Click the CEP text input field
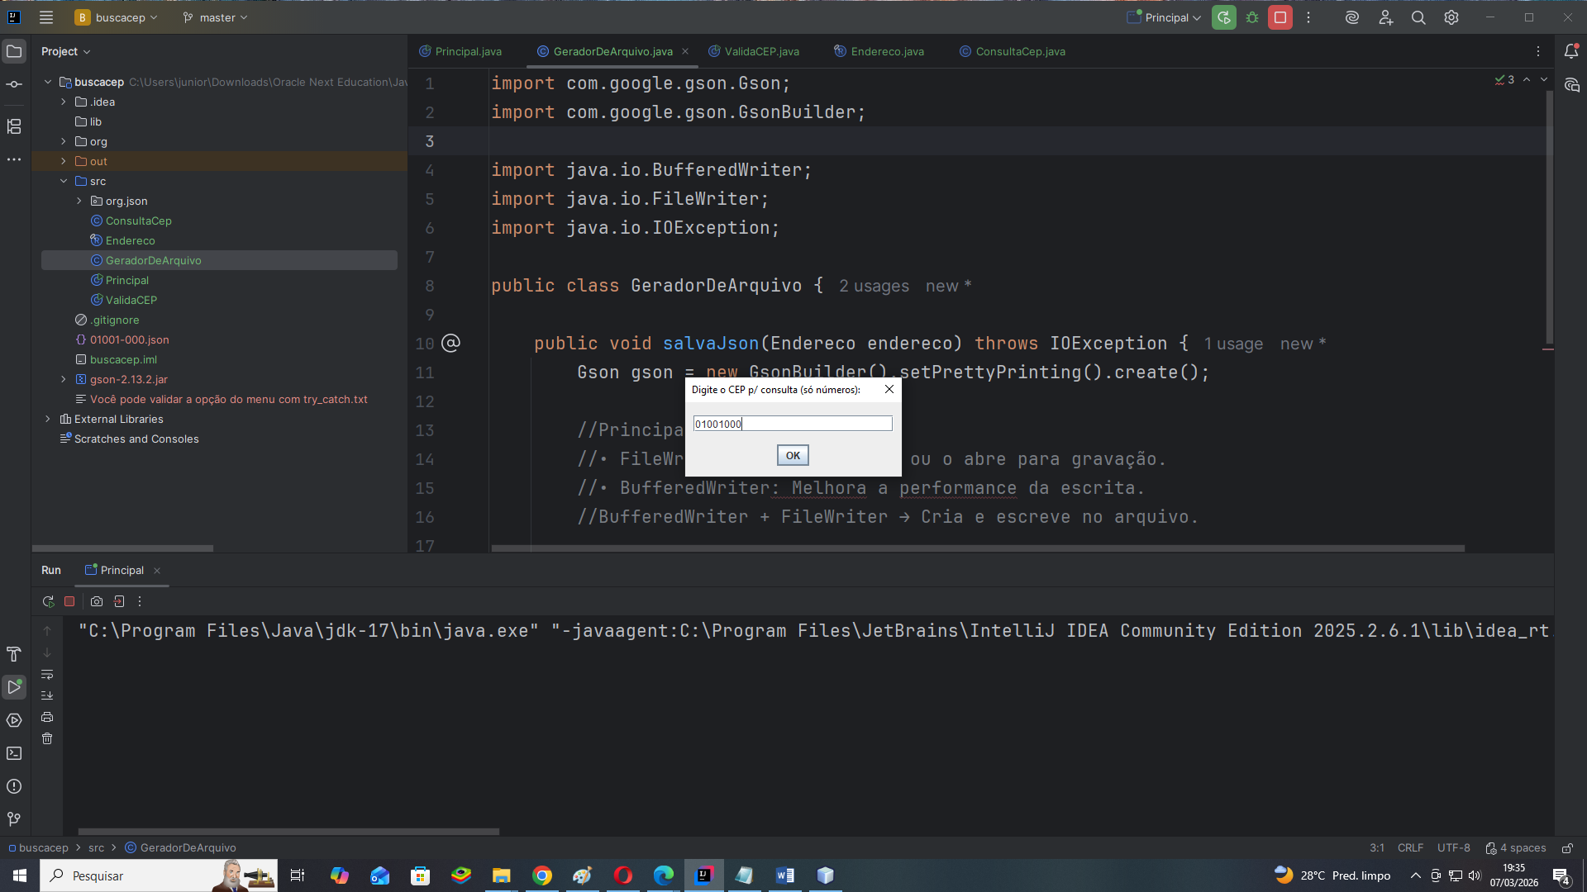This screenshot has width=1587, height=892. tap(792, 424)
